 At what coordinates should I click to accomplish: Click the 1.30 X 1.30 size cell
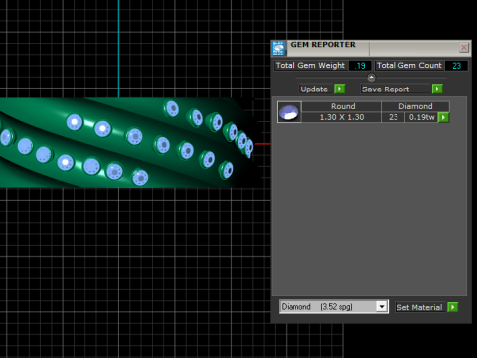point(342,117)
